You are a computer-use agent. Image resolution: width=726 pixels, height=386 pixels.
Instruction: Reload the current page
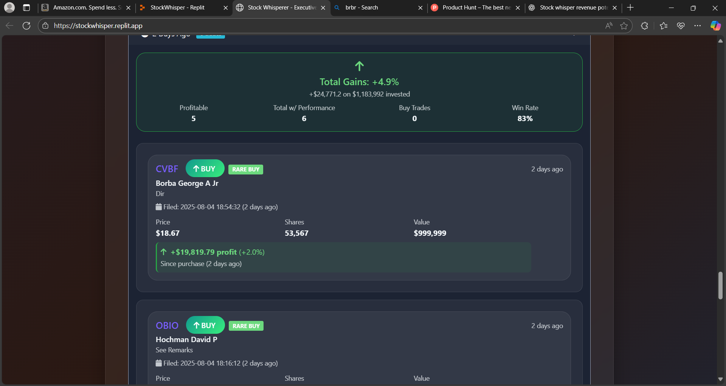(x=26, y=26)
